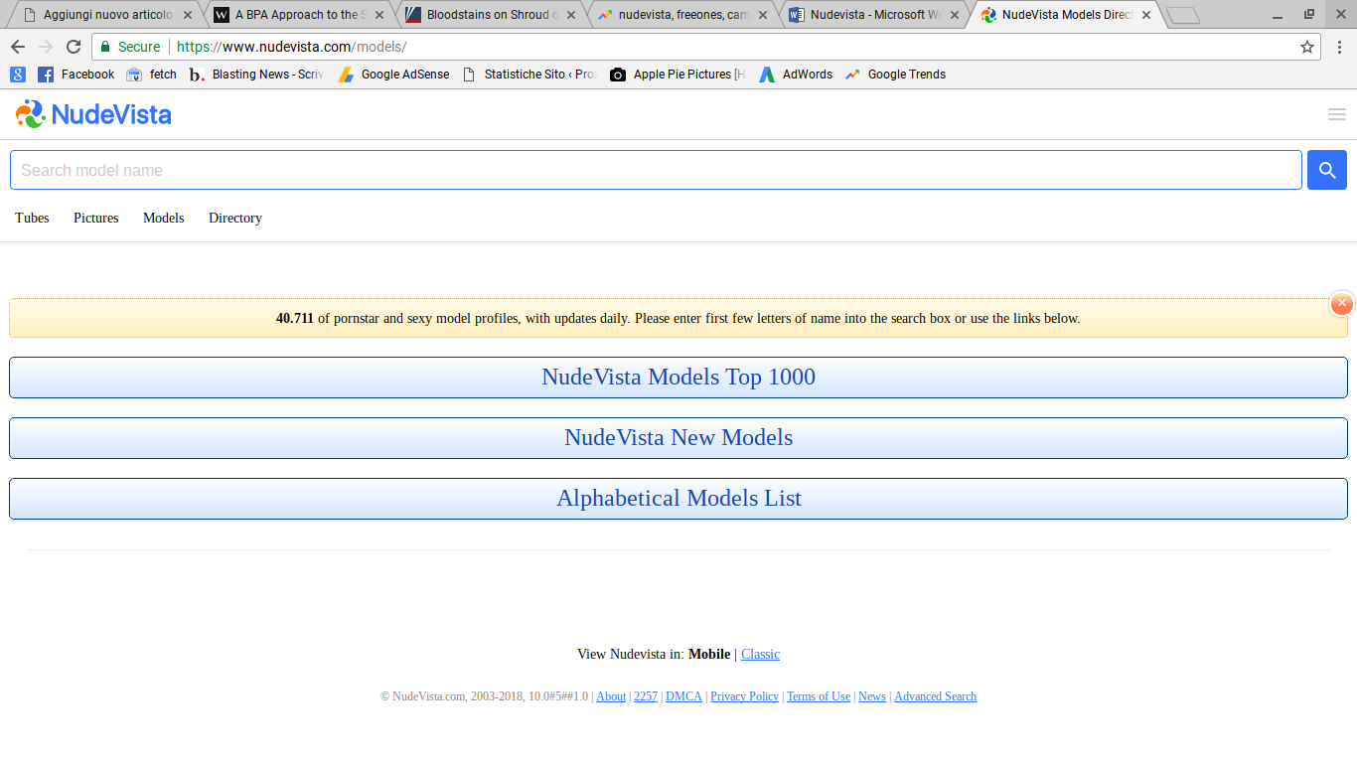
Task: Open the Chrome three-dot menu
Action: (x=1339, y=47)
